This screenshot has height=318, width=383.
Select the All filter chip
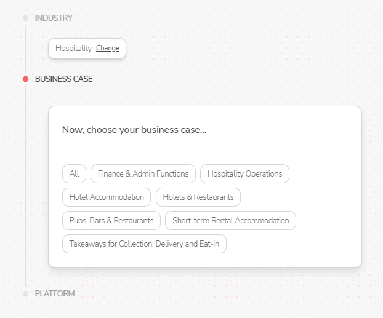[75, 174]
